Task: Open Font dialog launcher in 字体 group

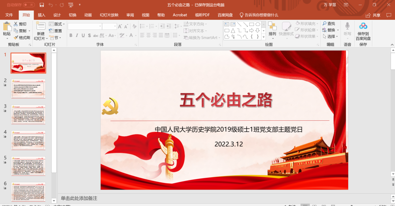Action: pos(136,45)
